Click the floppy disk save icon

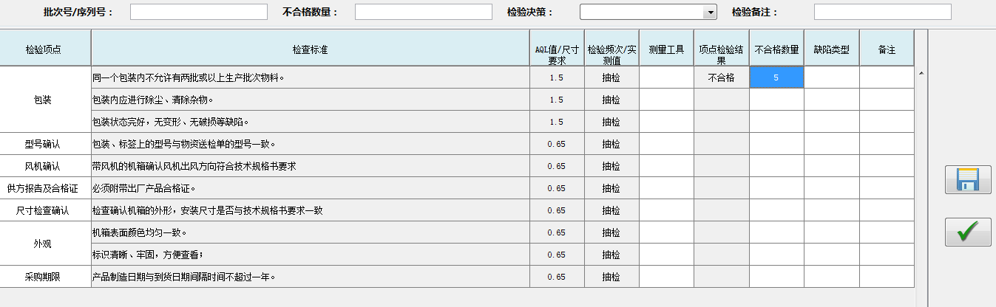[x=968, y=180]
